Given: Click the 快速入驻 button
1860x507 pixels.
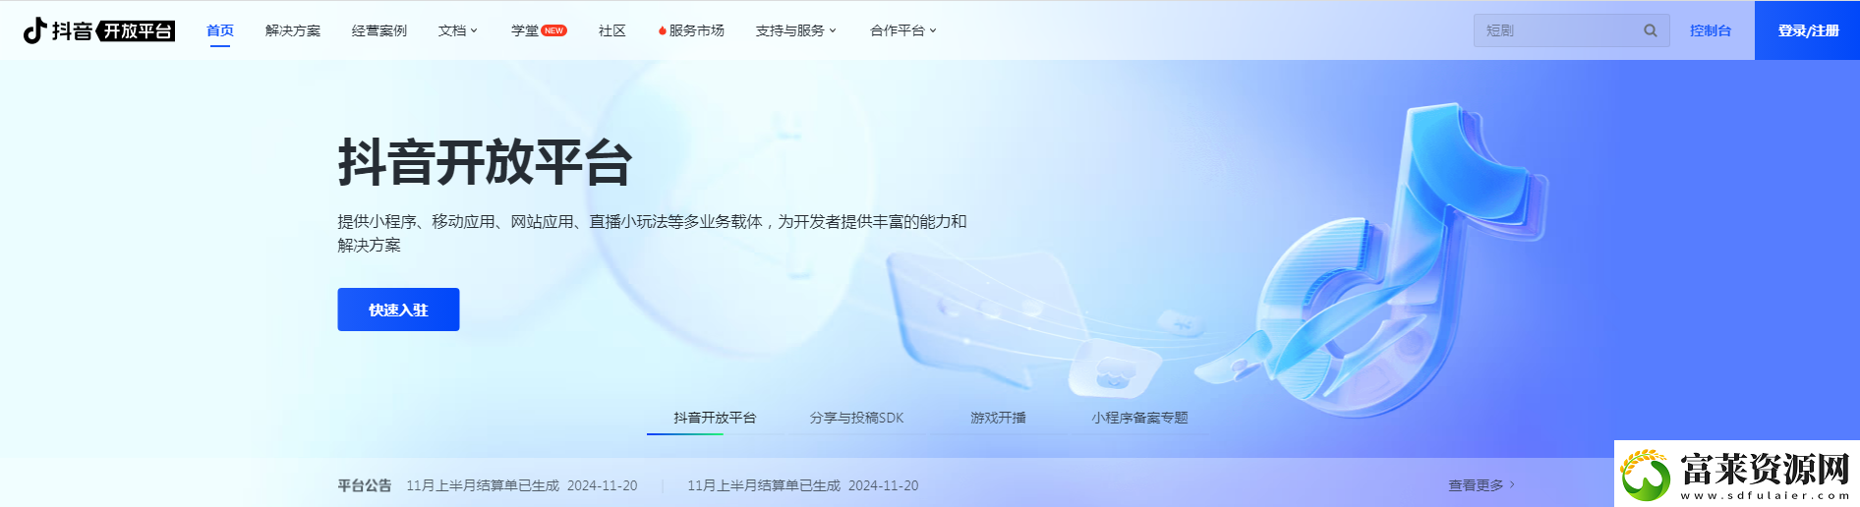Looking at the screenshot, I should click(x=398, y=310).
